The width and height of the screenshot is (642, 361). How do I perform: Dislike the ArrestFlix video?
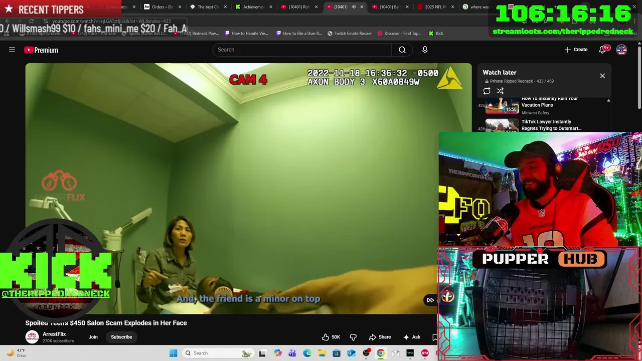[x=353, y=337]
